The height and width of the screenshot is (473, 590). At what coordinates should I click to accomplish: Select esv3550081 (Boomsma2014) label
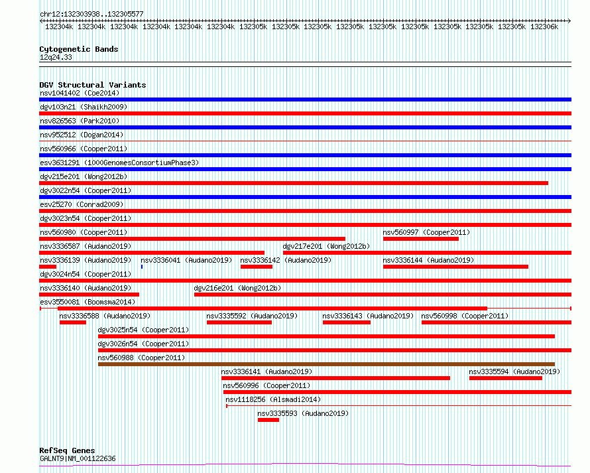[88, 302]
